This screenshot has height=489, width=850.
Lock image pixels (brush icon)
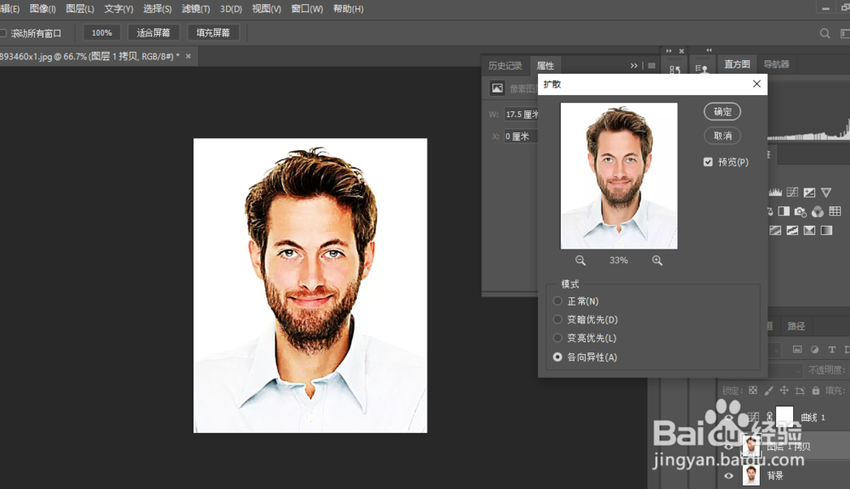768,391
